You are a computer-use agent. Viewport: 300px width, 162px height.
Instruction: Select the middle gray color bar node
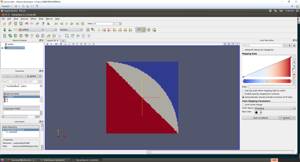click(267, 81)
